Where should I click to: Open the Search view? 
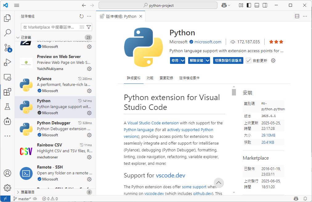pos(7,33)
